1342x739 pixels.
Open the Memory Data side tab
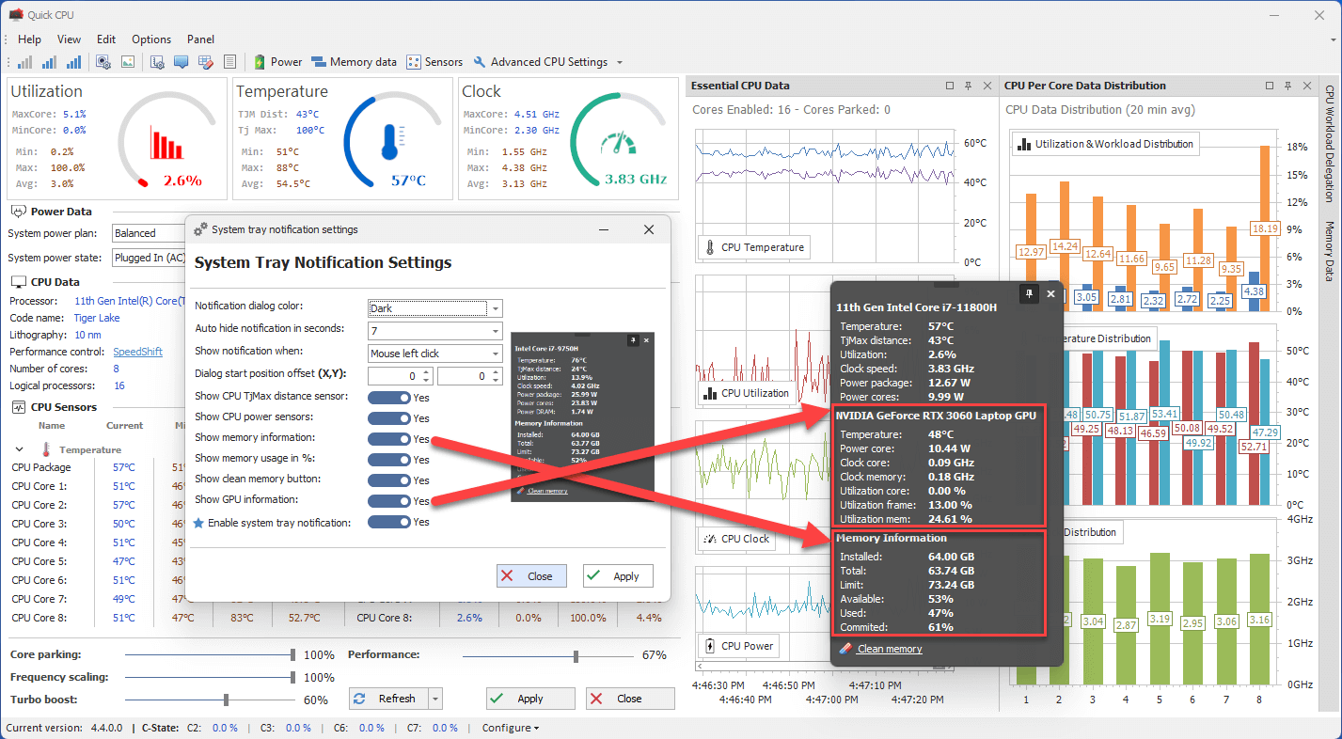pyautogui.click(x=1330, y=251)
